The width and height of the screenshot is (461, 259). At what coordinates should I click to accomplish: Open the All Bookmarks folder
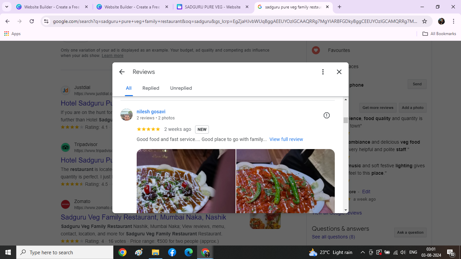click(x=439, y=34)
